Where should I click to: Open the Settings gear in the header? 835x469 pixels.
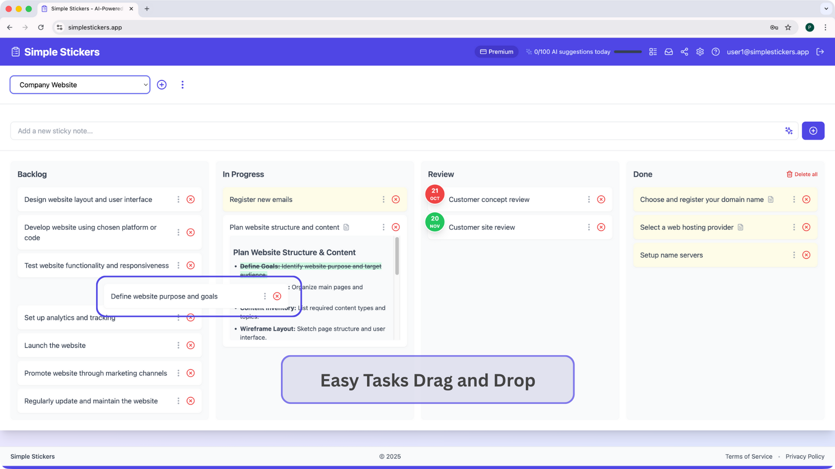(700, 52)
